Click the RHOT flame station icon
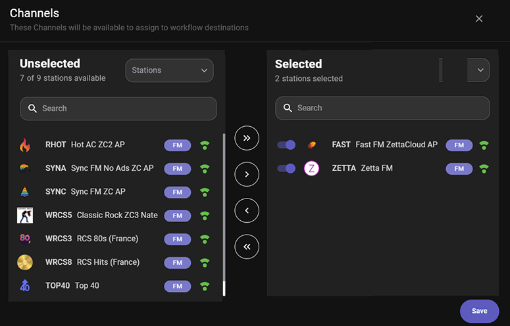 pyautogui.click(x=25, y=145)
